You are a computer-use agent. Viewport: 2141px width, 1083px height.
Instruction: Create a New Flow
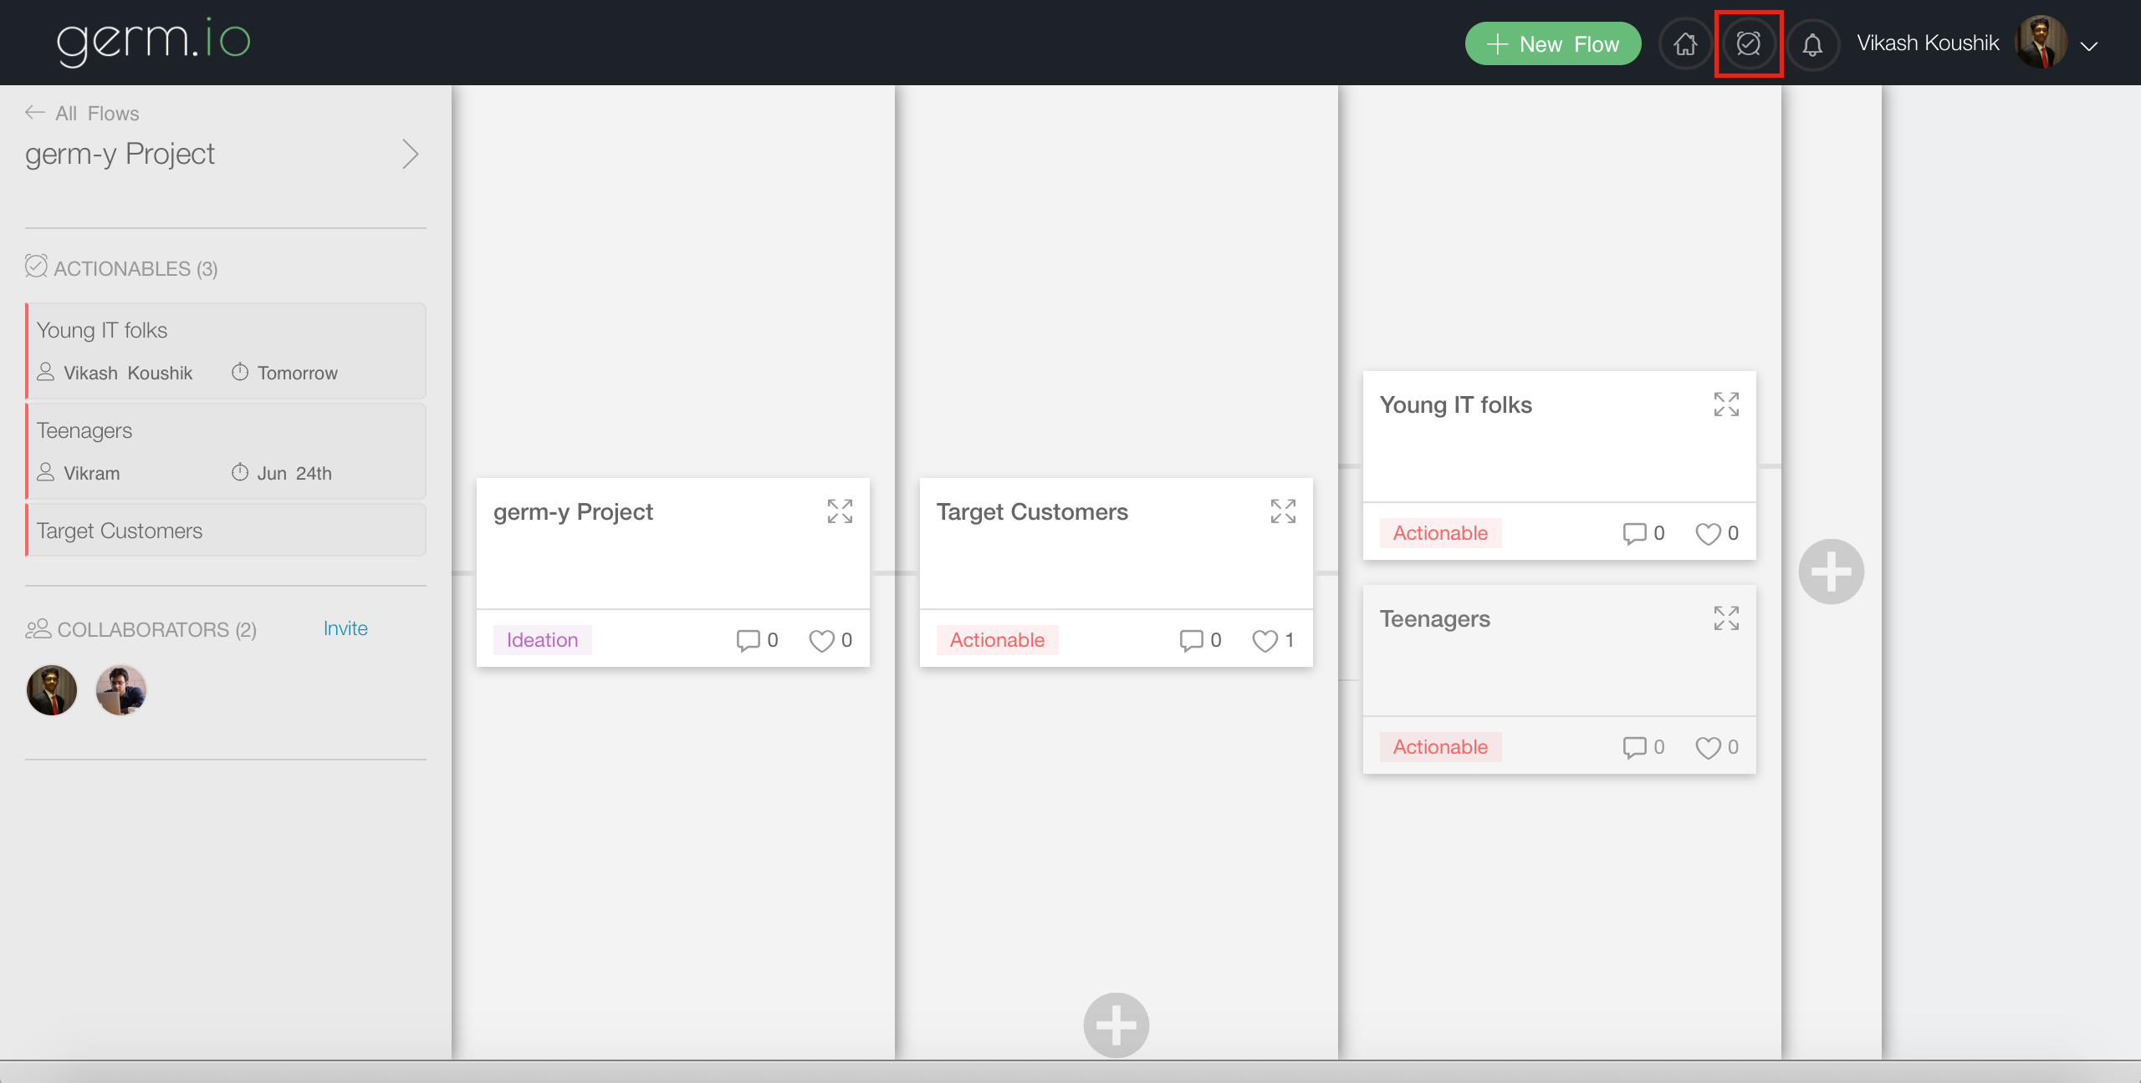(1552, 43)
